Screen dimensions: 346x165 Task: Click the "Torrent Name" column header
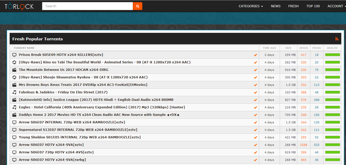24,48
